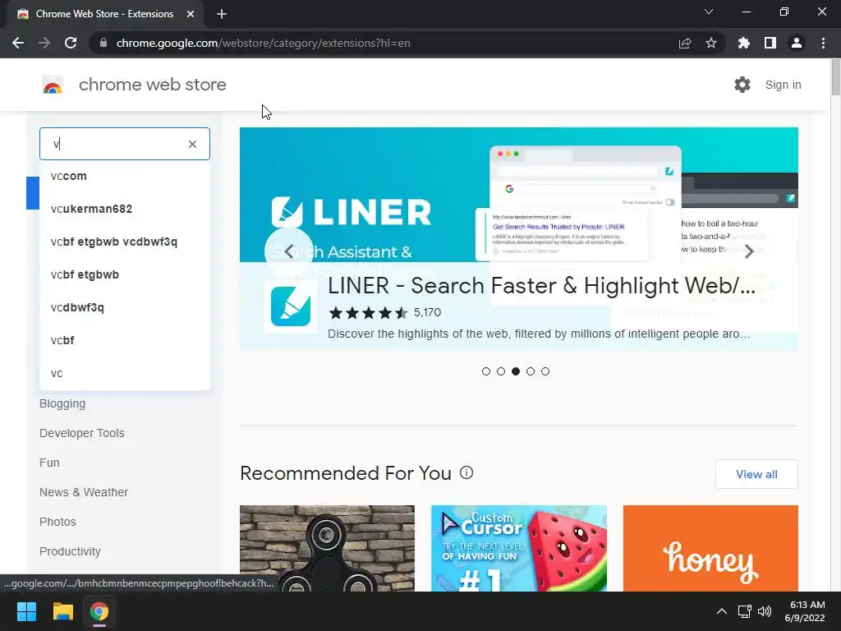The image size is (841, 631).
Task: Go back with the browser back arrow
Action: click(18, 43)
